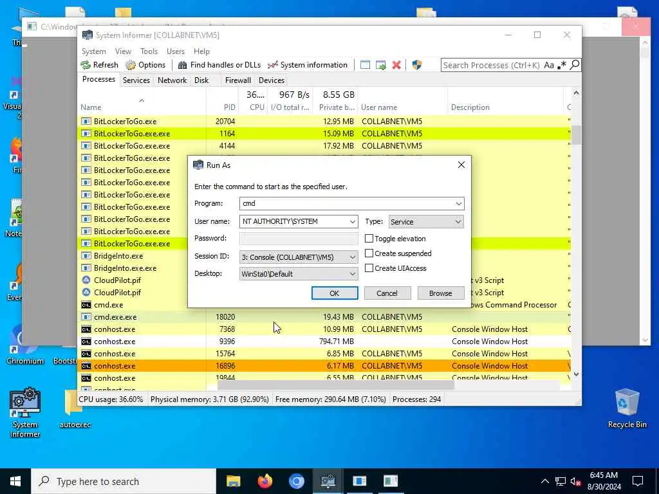659x494 pixels.
Task: Open the View menu
Action: click(123, 51)
